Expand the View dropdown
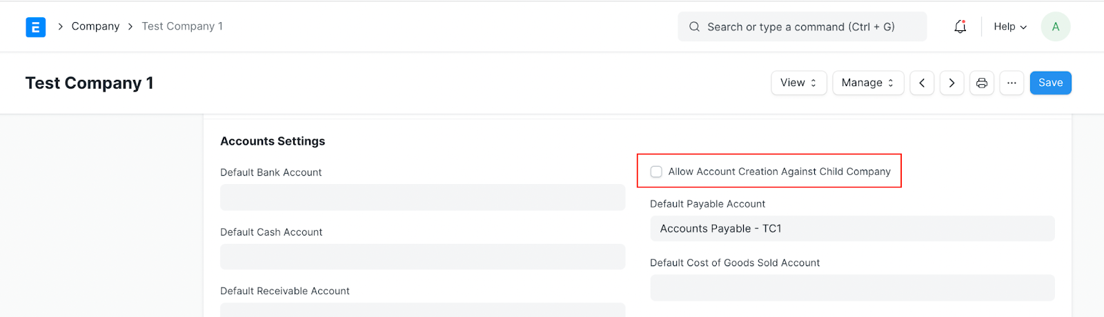 pyautogui.click(x=798, y=83)
